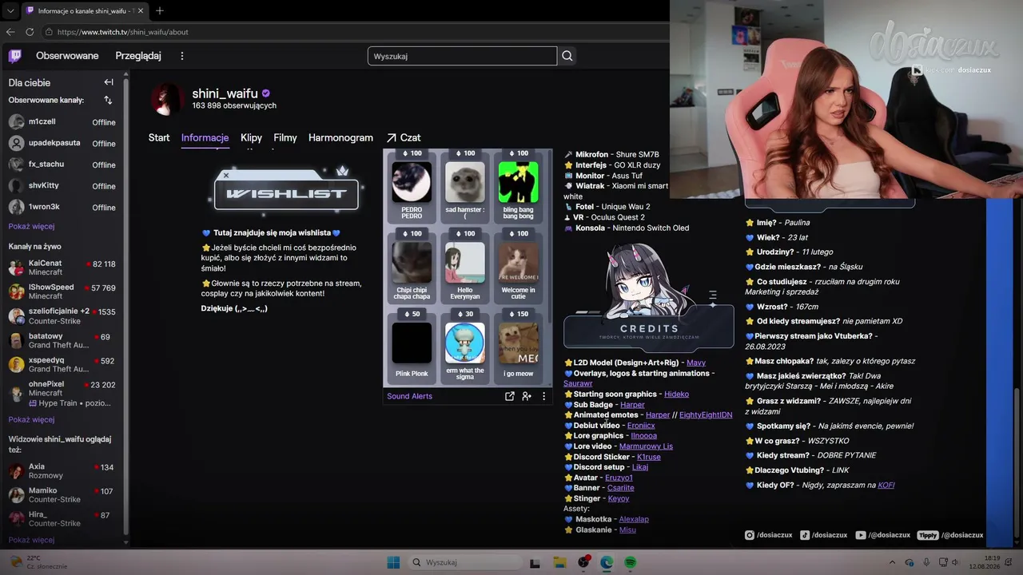Go back with the browser back arrow
This screenshot has height=575, width=1023.
(x=10, y=32)
